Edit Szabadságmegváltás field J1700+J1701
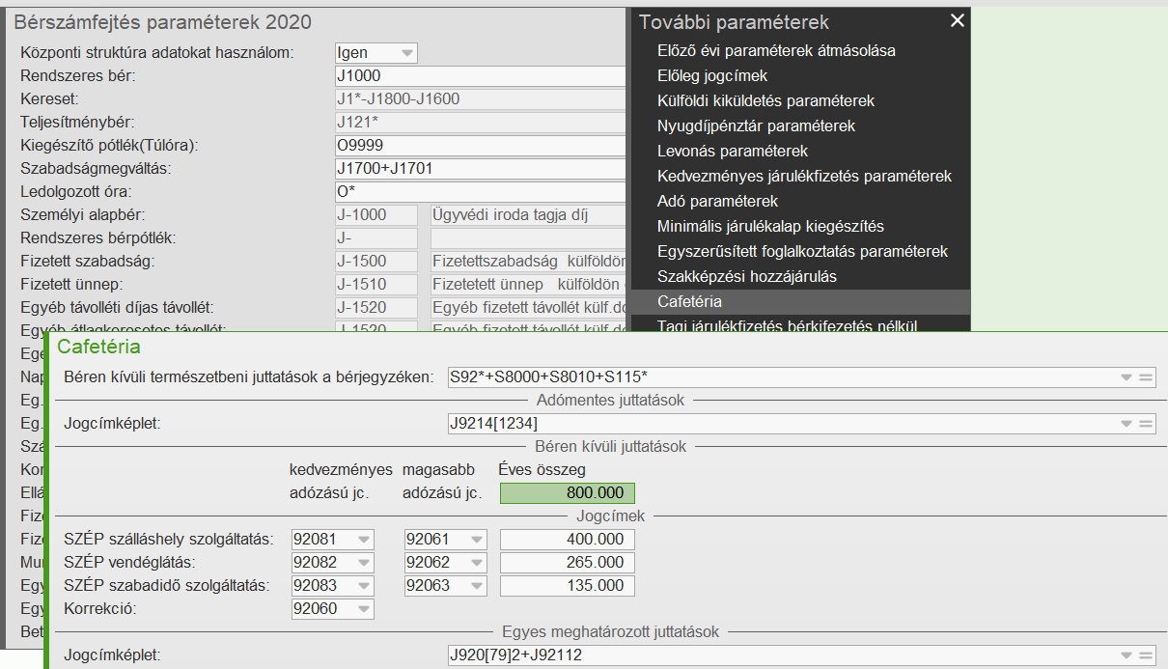The height and width of the screenshot is (669, 1168). click(481, 169)
